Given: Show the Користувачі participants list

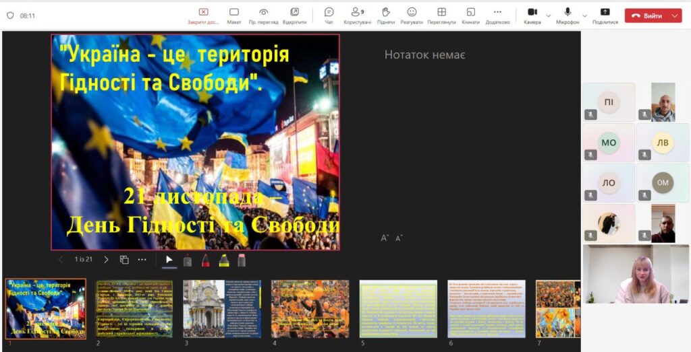Looking at the screenshot, I should click(358, 15).
